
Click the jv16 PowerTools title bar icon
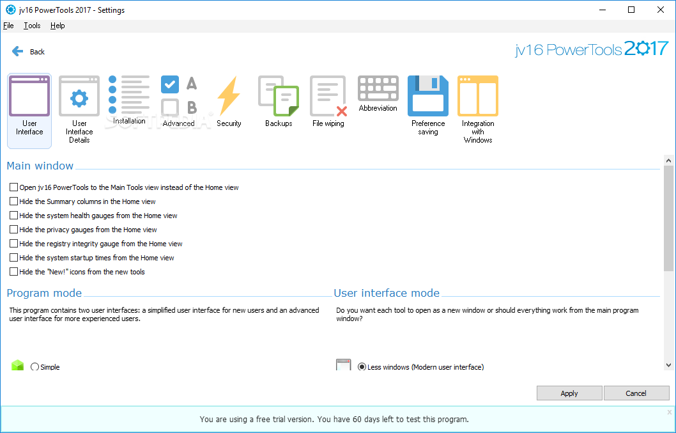pos(11,10)
